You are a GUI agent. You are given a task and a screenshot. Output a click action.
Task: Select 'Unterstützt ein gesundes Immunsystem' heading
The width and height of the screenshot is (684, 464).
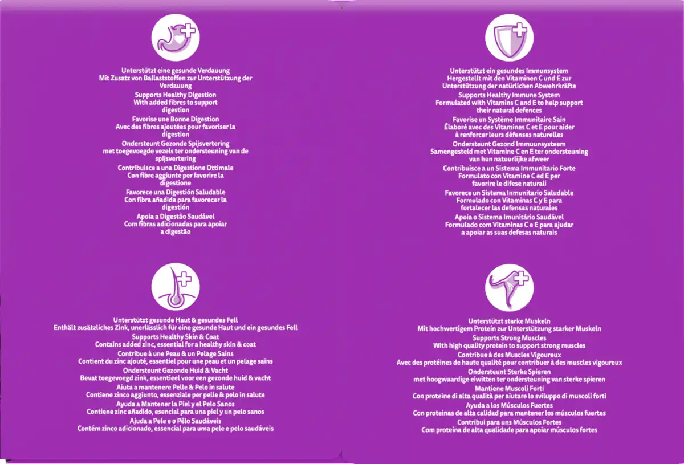(x=509, y=71)
